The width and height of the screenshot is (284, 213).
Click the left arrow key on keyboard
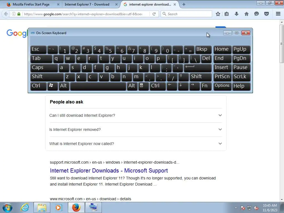pos(172,86)
